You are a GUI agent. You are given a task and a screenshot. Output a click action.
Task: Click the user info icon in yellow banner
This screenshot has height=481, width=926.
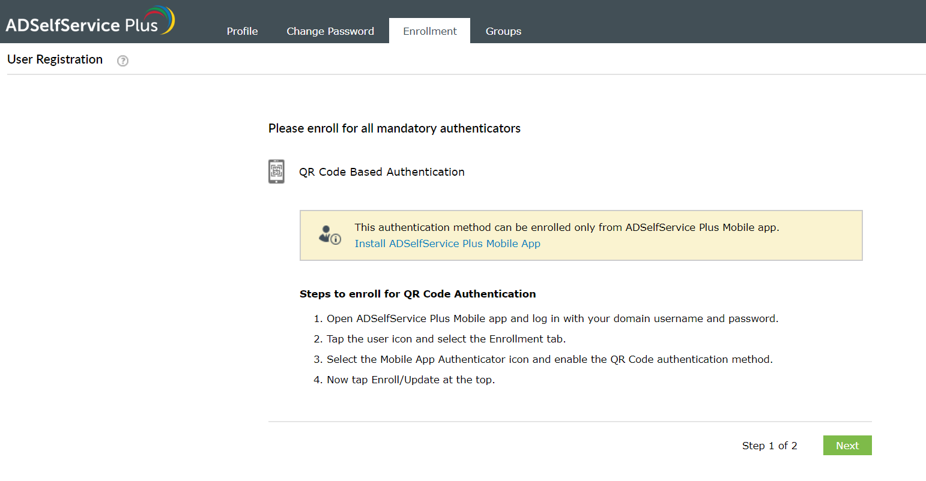[x=329, y=234]
